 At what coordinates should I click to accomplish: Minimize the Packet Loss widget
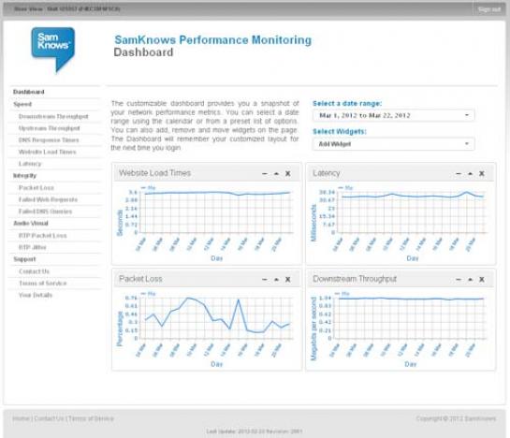(265, 280)
